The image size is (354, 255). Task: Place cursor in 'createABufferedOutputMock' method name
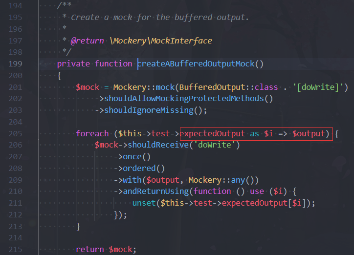tap(196, 64)
